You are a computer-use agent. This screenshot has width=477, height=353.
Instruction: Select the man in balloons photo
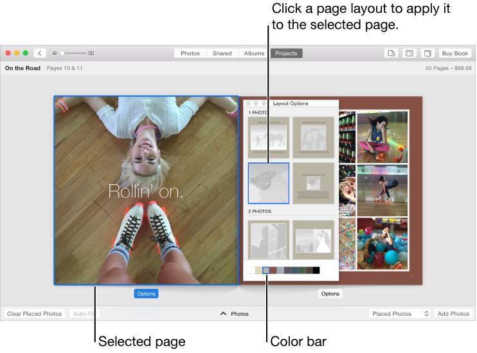click(x=382, y=244)
